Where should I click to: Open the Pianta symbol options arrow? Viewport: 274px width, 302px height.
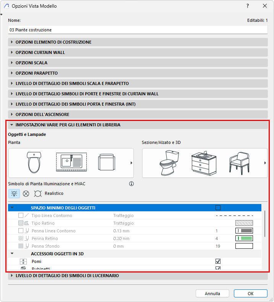pos(131,163)
